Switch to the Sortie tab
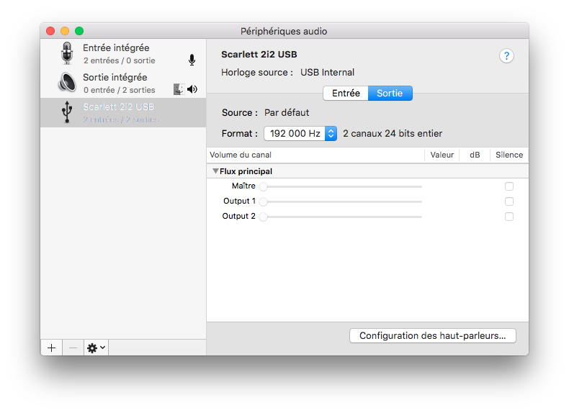The width and height of the screenshot is (569, 413). (x=390, y=94)
